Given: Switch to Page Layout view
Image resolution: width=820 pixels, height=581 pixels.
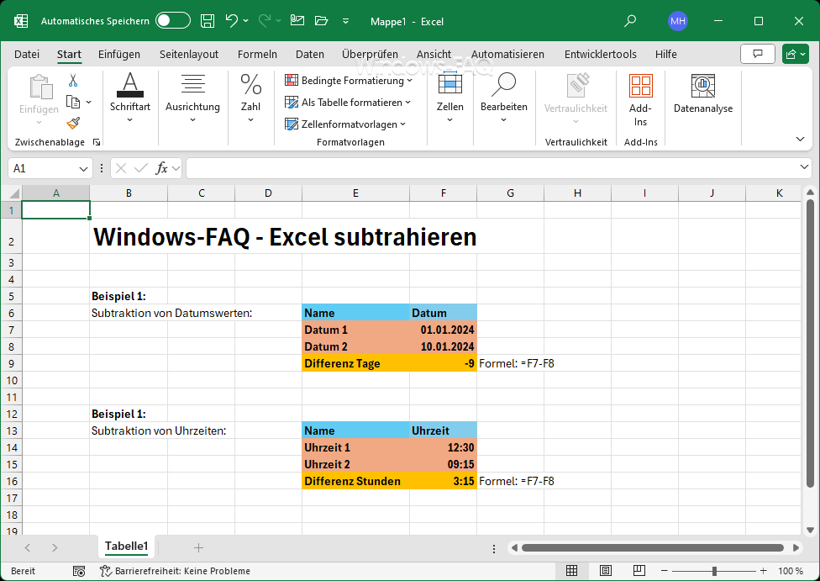Looking at the screenshot, I should [603, 571].
